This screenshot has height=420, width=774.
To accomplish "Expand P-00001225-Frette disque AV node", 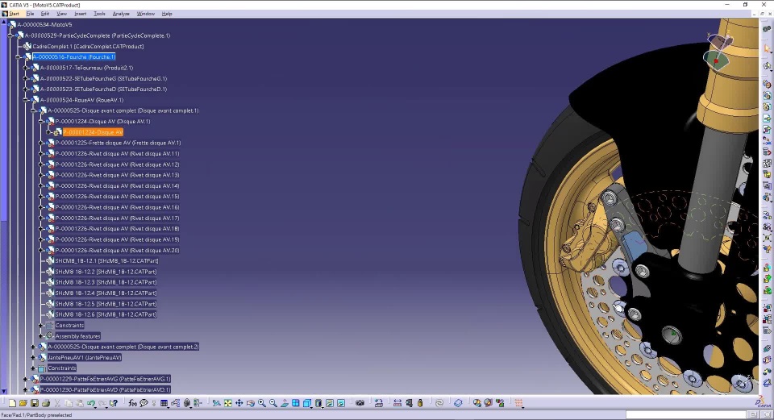I will click(x=41, y=143).
